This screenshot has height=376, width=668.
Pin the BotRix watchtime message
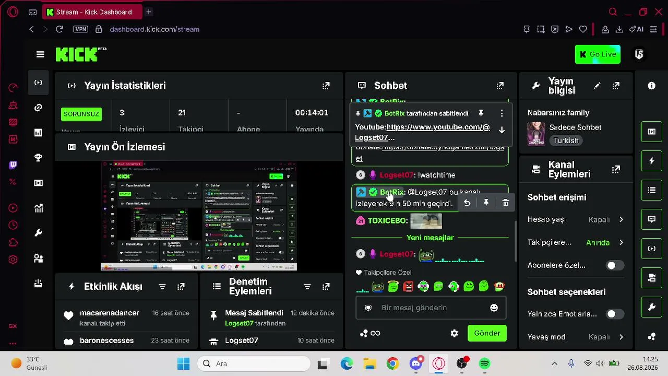[x=486, y=203]
